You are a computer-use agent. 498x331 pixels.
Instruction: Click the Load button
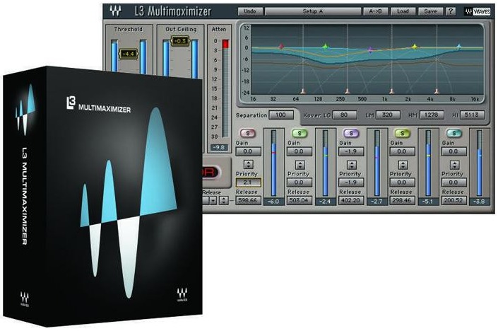coord(403,11)
